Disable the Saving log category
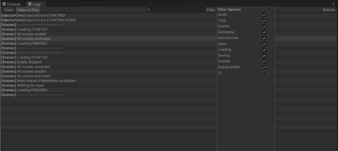 264,55
